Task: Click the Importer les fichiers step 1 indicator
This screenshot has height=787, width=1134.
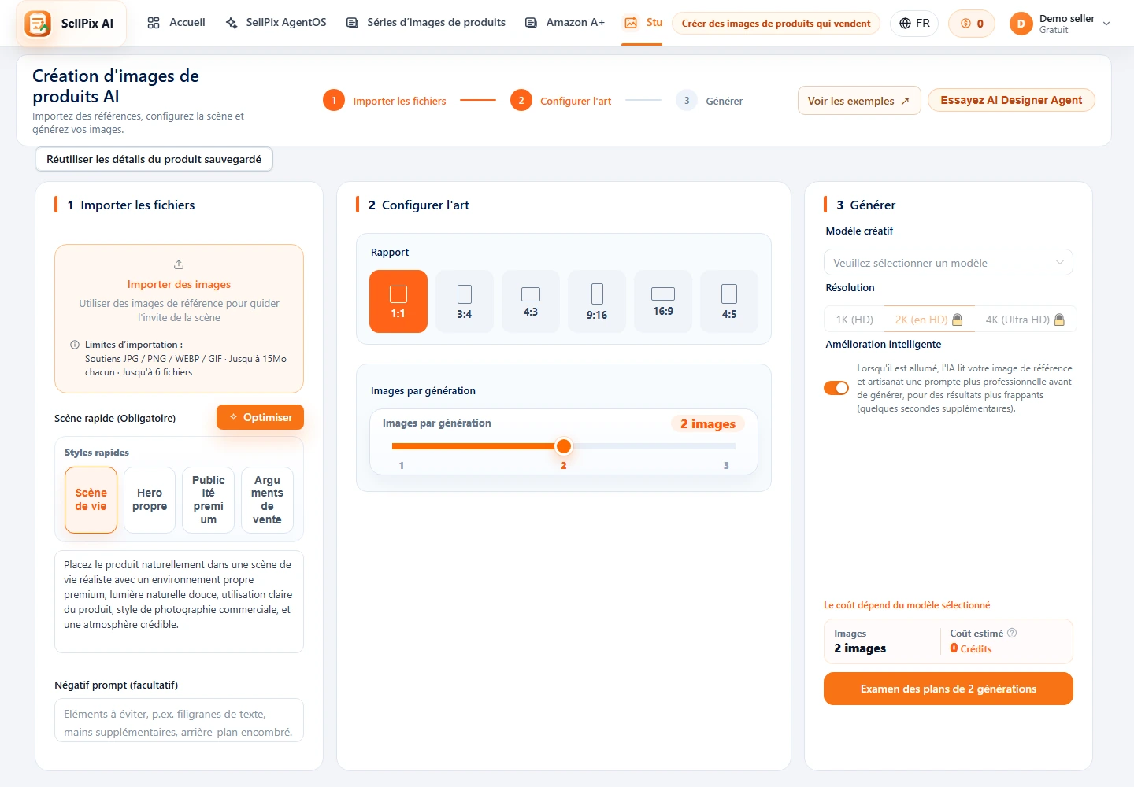Action: coord(384,101)
